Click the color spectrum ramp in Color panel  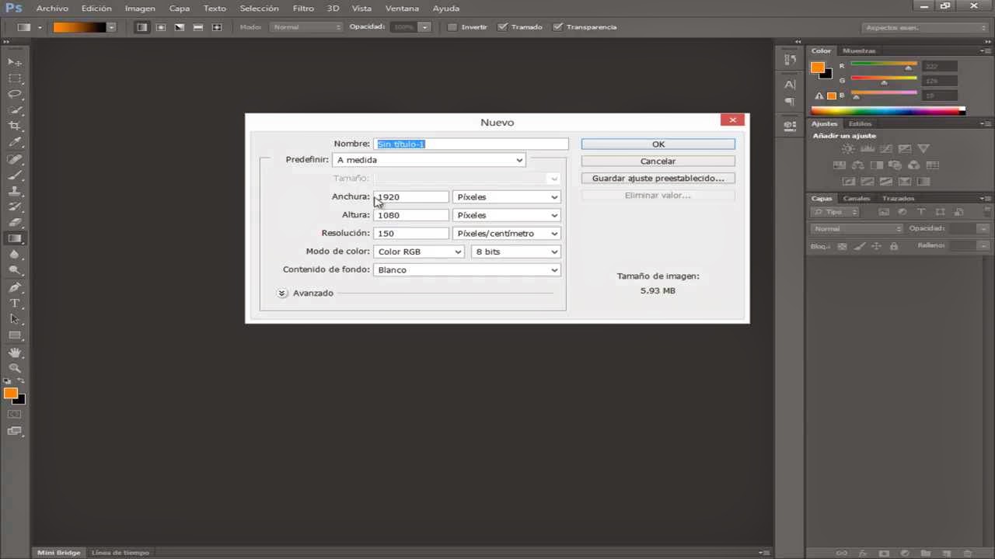coord(887,111)
